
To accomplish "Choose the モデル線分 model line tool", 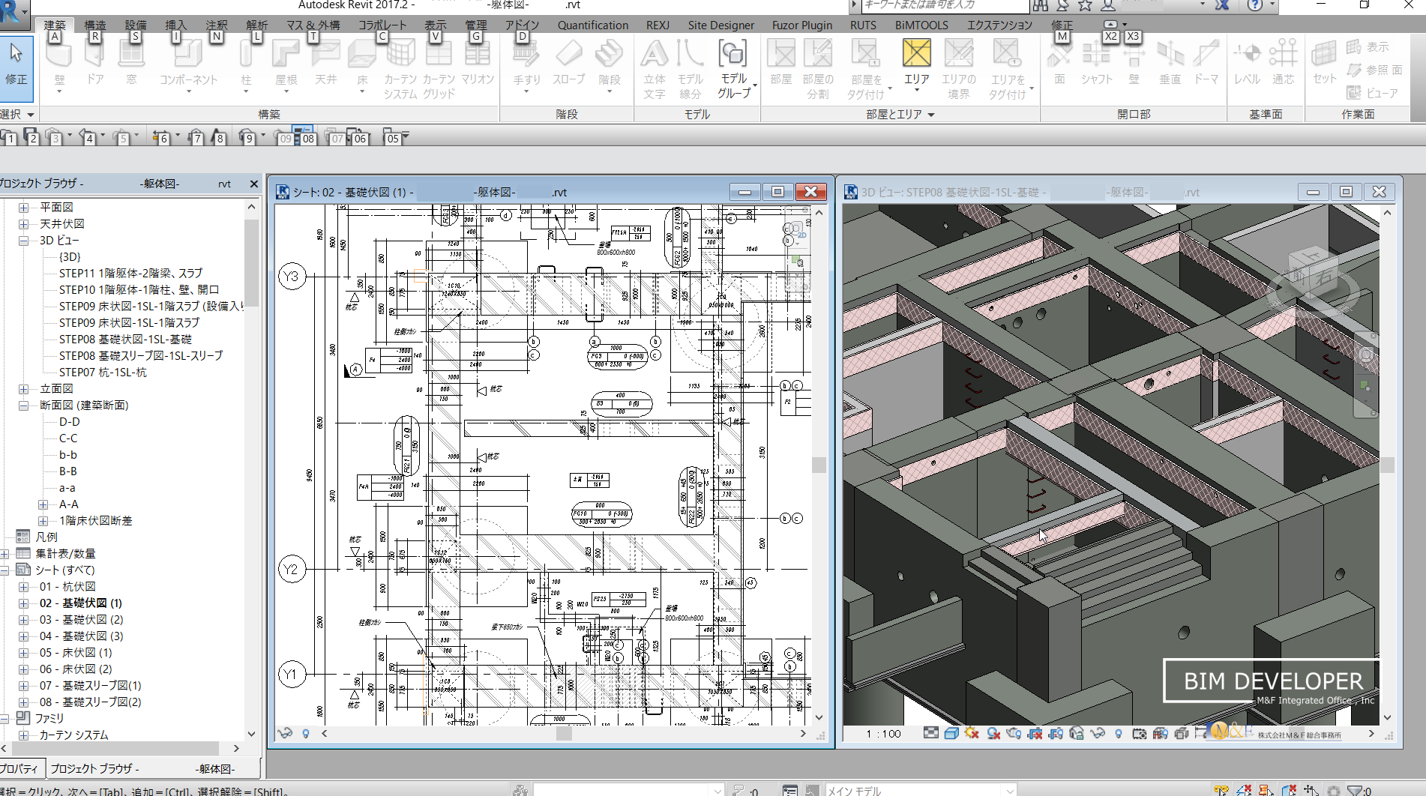I will point(690,70).
